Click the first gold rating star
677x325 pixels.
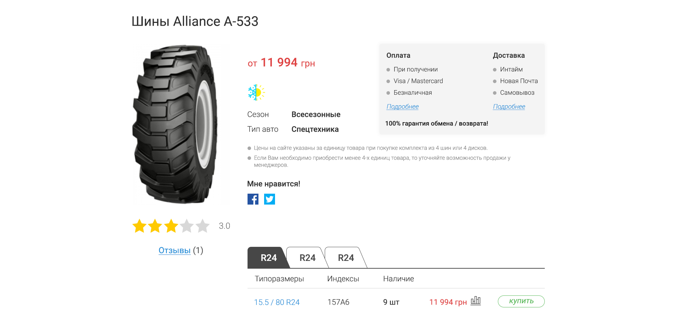click(140, 226)
